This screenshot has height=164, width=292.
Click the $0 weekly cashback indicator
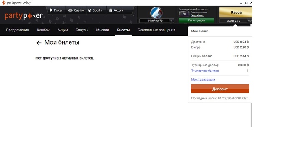tap(184, 14)
